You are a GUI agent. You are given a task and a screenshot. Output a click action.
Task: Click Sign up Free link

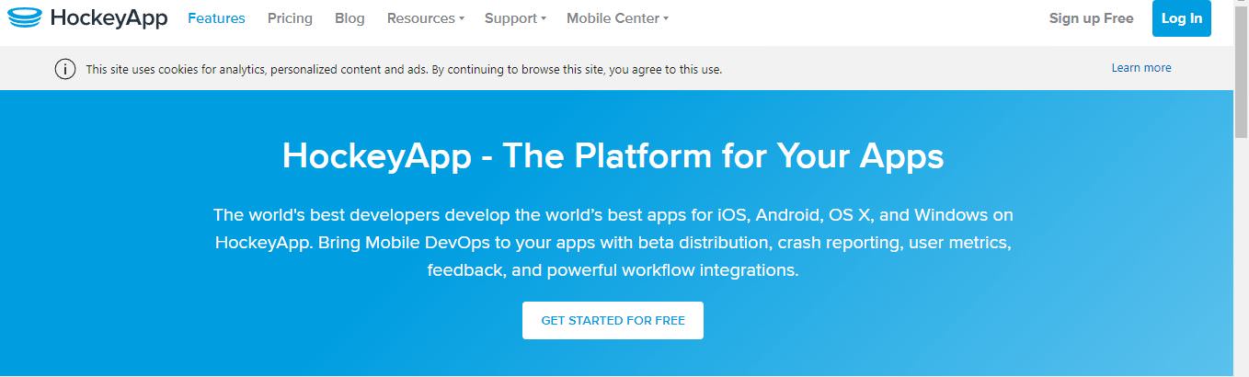point(1091,18)
